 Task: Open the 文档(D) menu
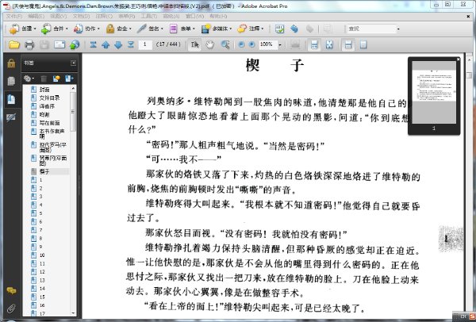pyautogui.click(x=81, y=16)
